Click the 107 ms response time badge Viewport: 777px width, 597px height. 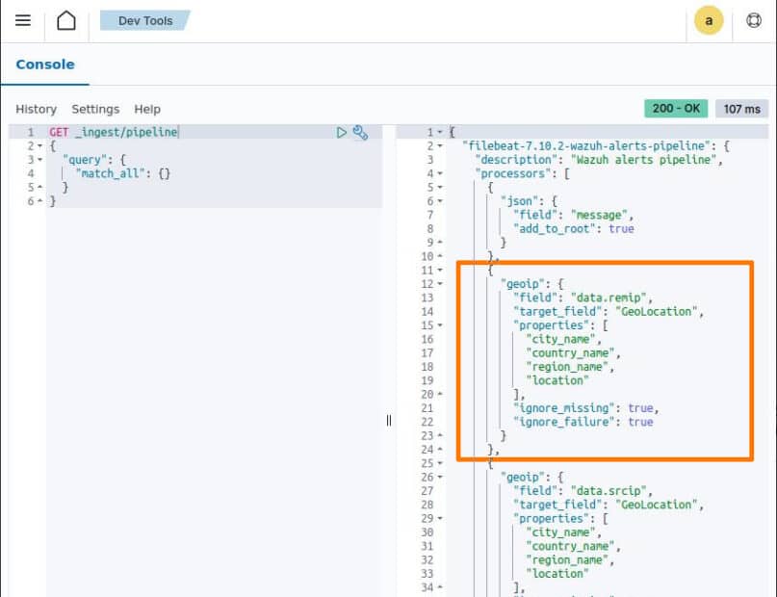[x=741, y=109]
